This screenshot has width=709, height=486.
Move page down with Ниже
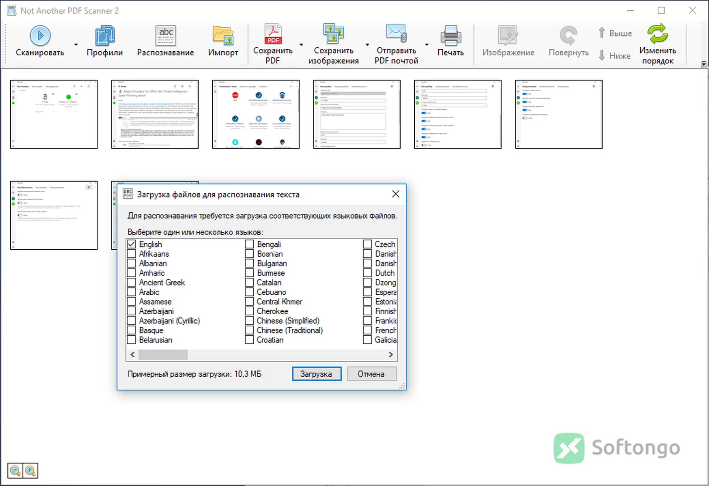tap(615, 56)
